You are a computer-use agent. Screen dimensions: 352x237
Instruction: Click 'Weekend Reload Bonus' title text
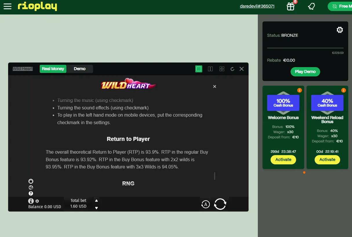(327, 120)
